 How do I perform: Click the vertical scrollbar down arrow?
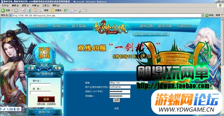coord(222,115)
